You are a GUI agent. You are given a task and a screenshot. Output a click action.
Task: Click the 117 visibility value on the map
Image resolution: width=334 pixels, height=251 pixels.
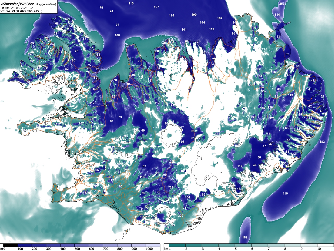tap(157, 103)
